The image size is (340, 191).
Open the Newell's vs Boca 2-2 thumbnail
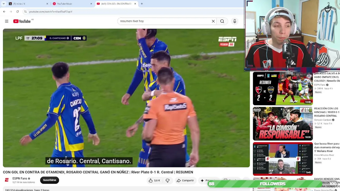point(283,88)
